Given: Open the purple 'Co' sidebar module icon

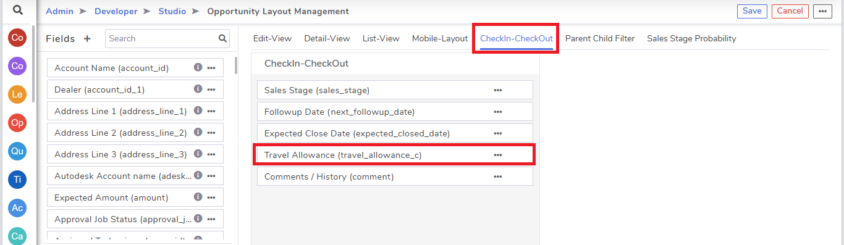Looking at the screenshot, I should [x=17, y=66].
